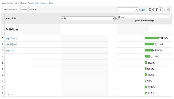The width and height of the screenshot is (174, 99).
Task: Open the Sort Type Default dropdown
Action: coord(33,10)
